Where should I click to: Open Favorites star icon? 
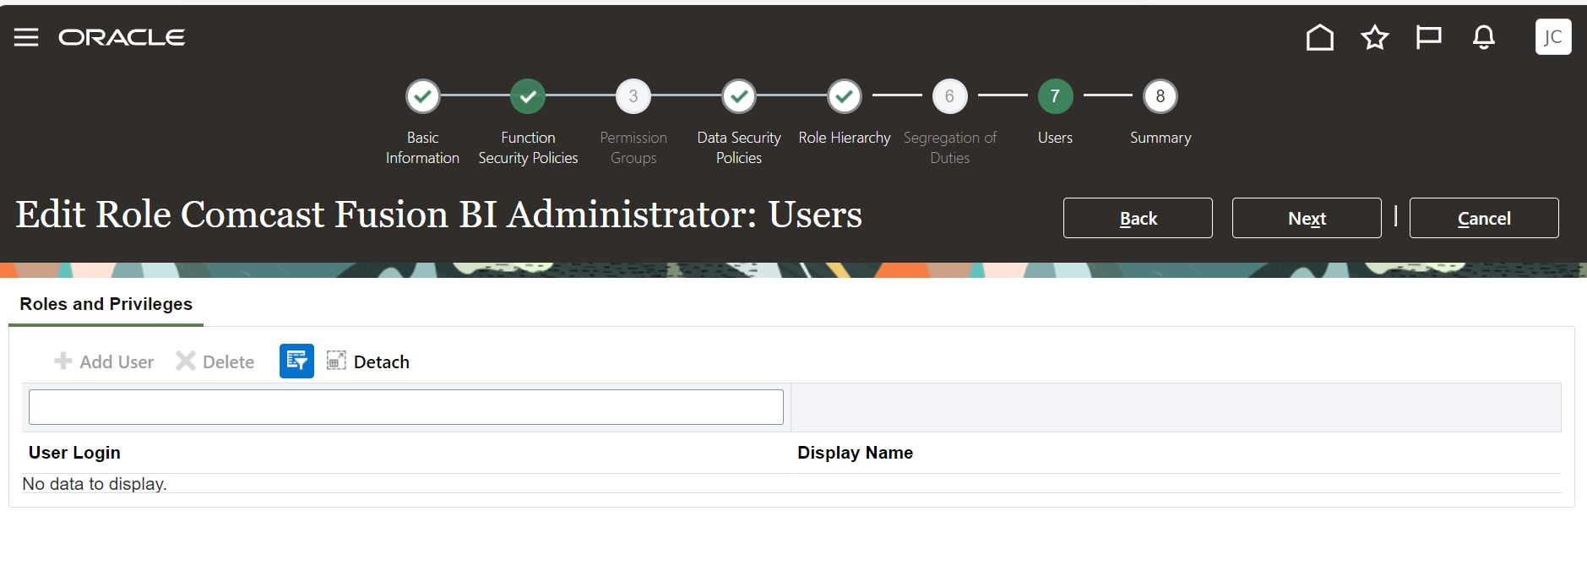1374,37
